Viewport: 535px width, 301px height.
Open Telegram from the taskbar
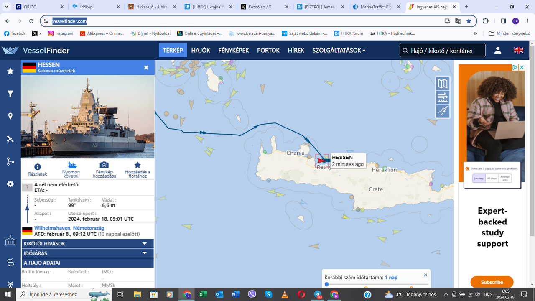[318, 294]
